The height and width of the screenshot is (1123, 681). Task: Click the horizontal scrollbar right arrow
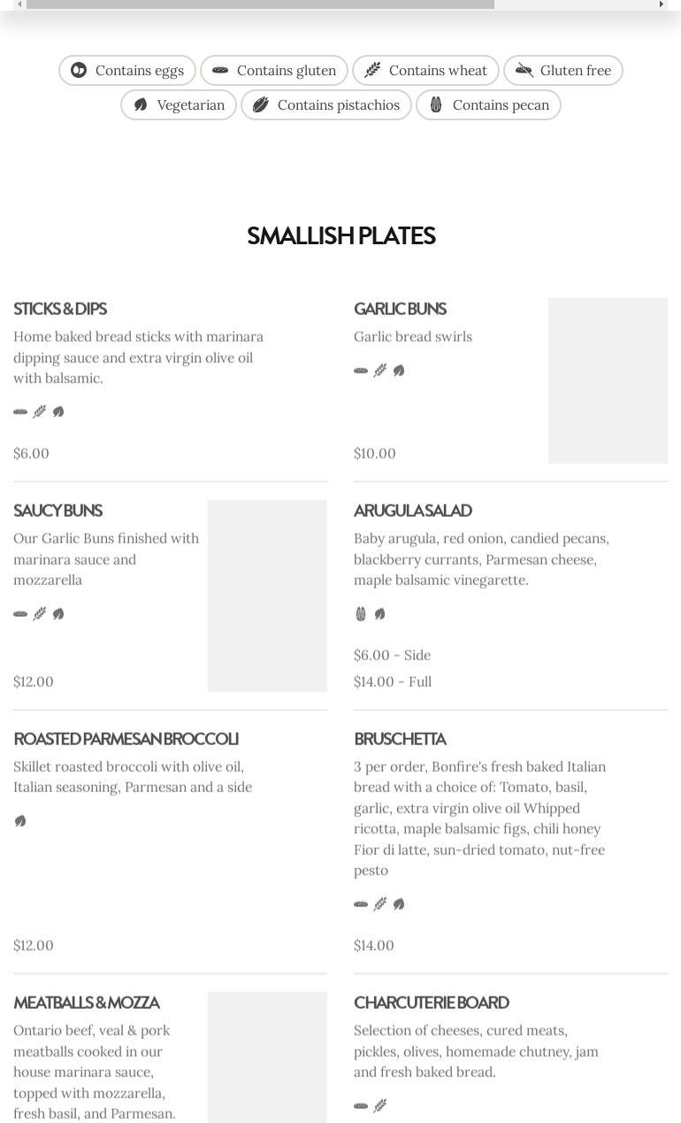coord(661,4)
